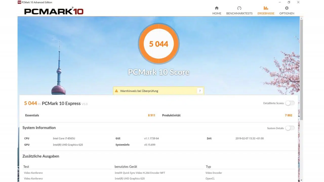Click the vertical scrollbar thumb

click(301, 70)
